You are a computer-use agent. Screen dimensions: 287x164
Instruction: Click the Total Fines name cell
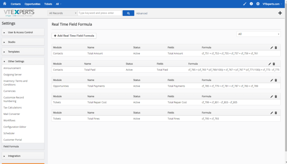(x=93, y=119)
